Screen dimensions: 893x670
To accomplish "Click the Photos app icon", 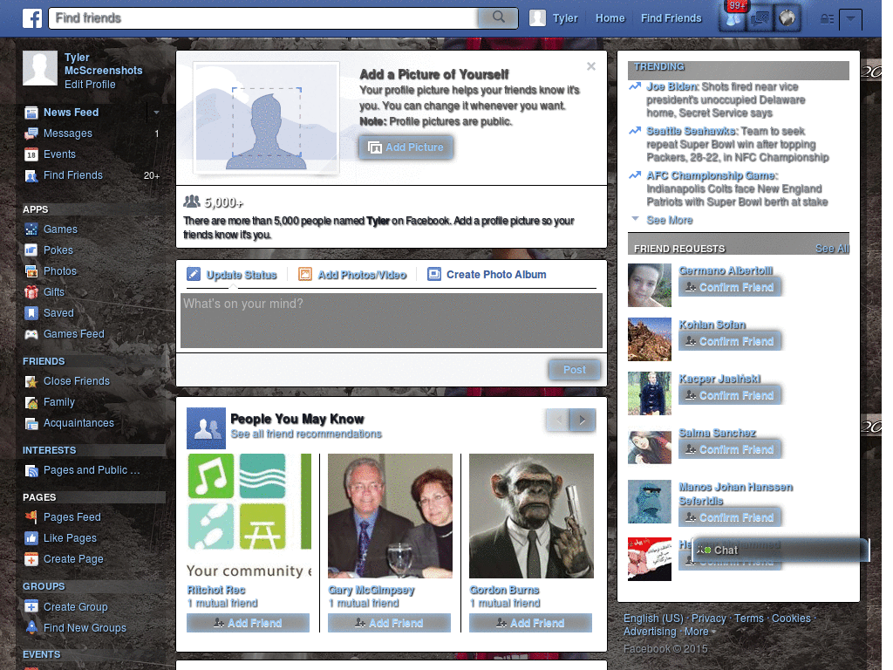I will pos(31,271).
